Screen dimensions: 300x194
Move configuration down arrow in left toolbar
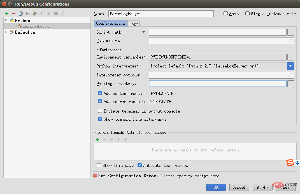pyautogui.click(x=49, y=13)
